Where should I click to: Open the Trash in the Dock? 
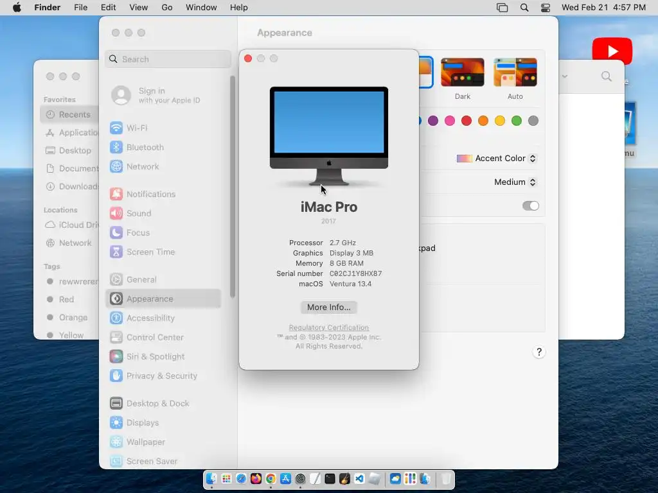tap(446, 479)
